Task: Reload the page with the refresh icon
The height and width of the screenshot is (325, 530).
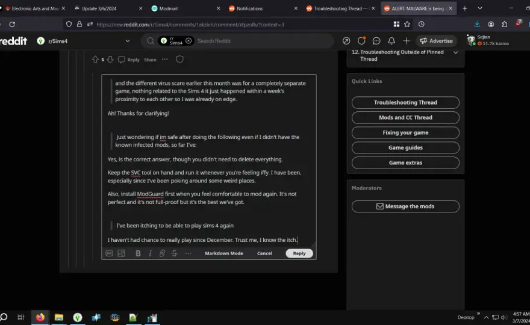Action: (x=12, y=24)
